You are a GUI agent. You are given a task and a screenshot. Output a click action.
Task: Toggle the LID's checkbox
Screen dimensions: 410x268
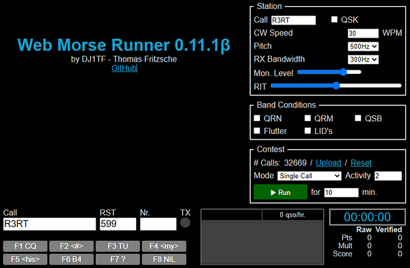(x=307, y=131)
